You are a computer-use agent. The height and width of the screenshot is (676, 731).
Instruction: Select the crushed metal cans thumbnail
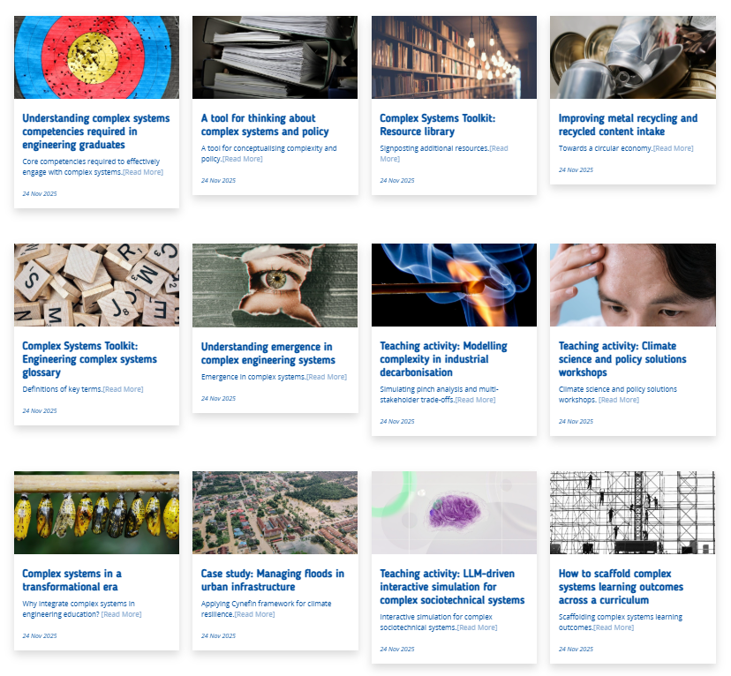point(632,57)
